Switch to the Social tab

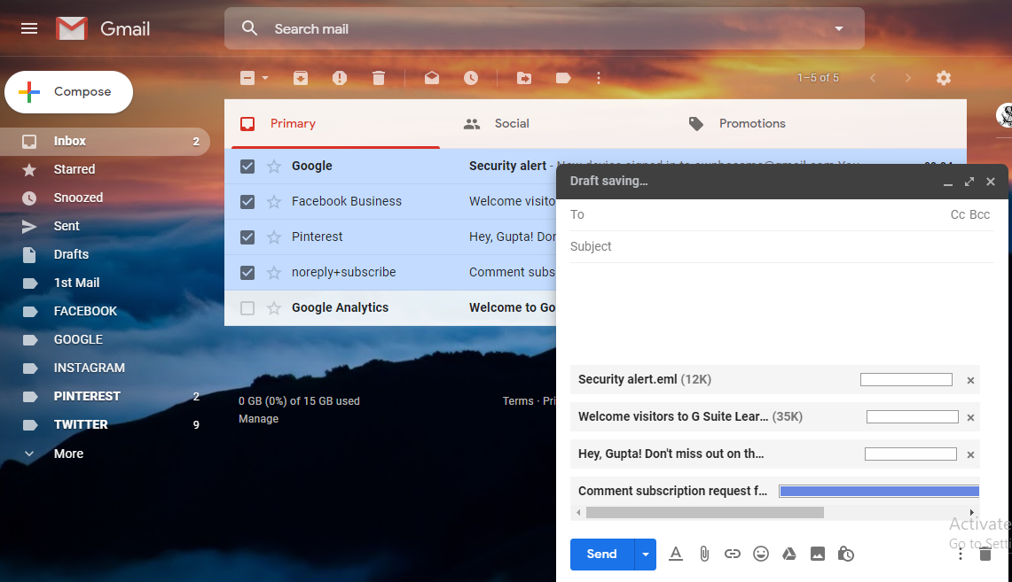point(512,123)
